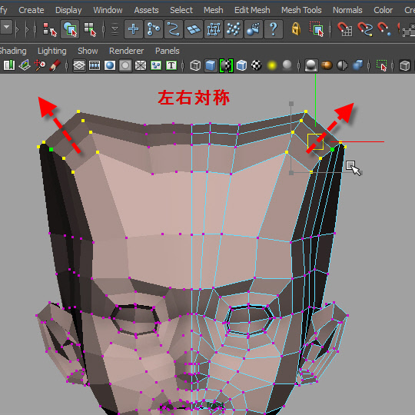415x415 pixels.
Task: Click the isolate select icon
Action: tap(381, 65)
